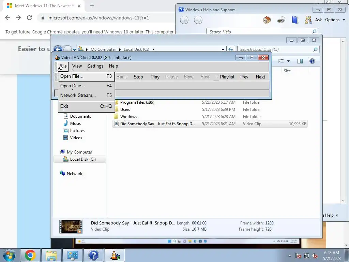Click the print icon in Windows Help

281,20
